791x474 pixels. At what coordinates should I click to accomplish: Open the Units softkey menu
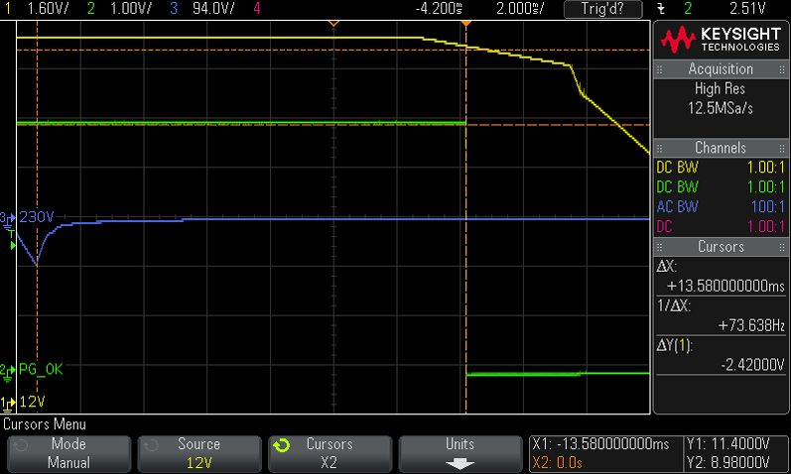pos(461,454)
